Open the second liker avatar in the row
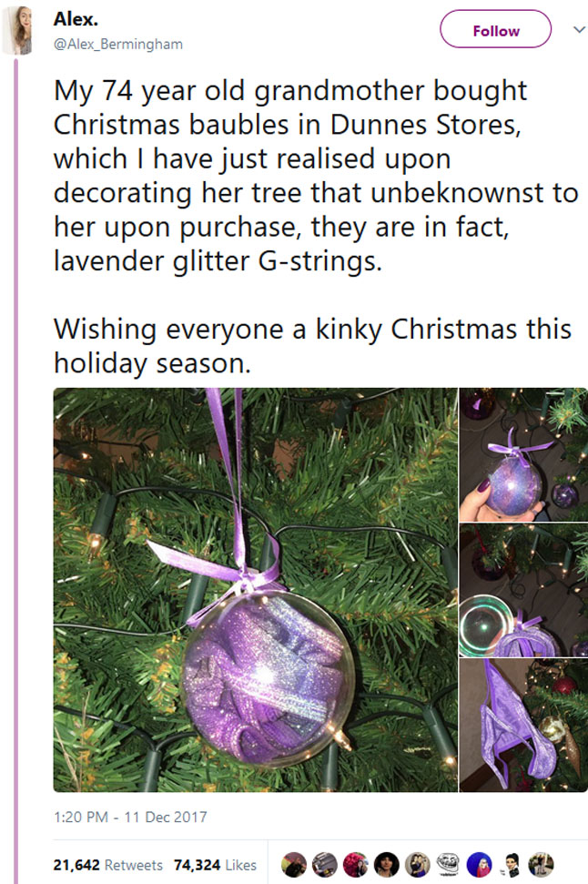588x884 pixels. pos(325,865)
